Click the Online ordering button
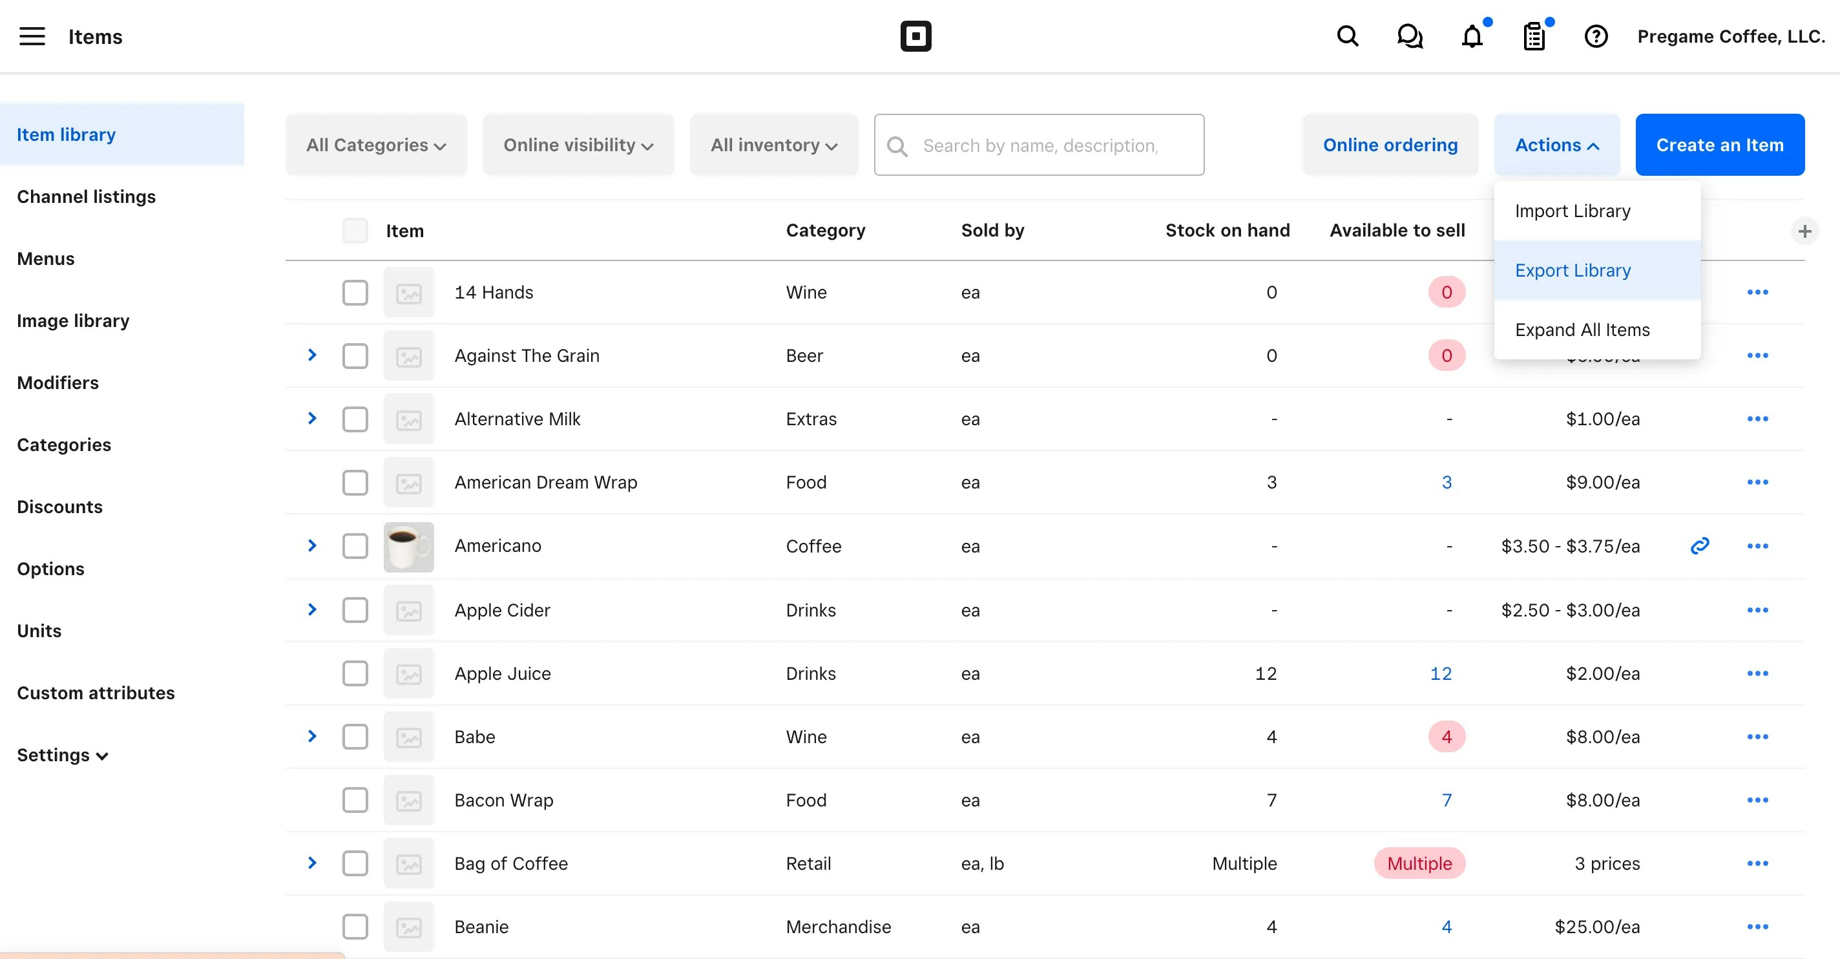This screenshot has width=1840, height=959. (1390, 145)
